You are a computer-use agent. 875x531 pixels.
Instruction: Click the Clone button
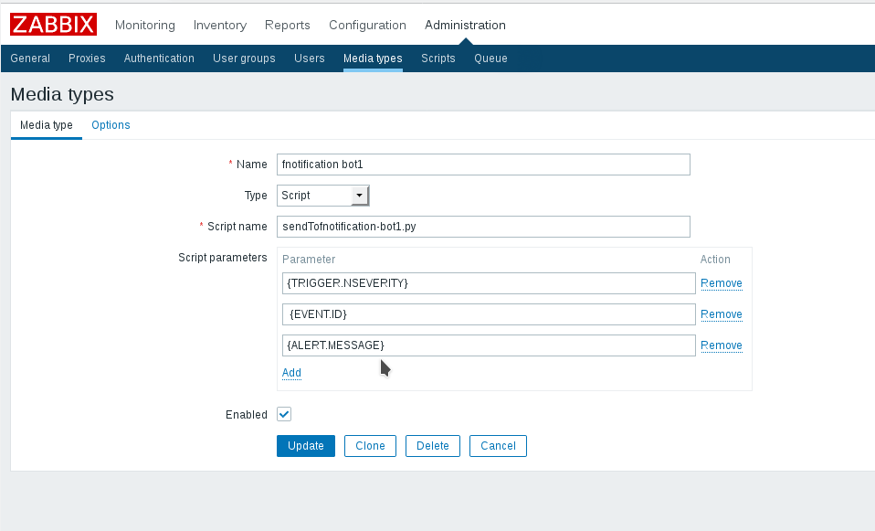[x=370, y=446]
